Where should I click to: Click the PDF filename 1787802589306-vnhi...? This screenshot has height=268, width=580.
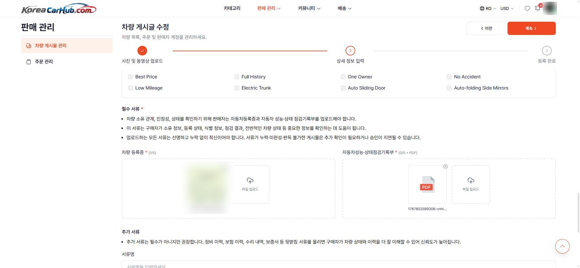[x=427, y=209]
